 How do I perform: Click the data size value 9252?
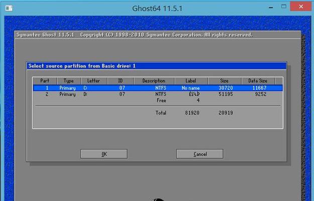[x=261, y=94]
